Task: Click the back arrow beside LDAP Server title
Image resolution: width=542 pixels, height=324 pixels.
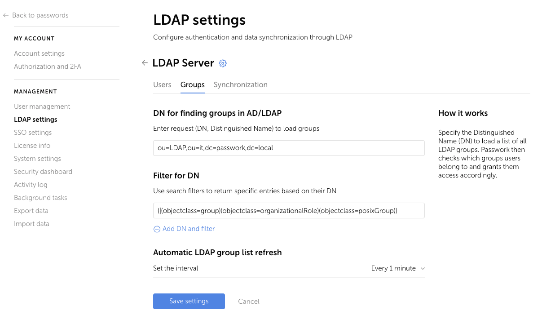Action: (x=145, y=63)
